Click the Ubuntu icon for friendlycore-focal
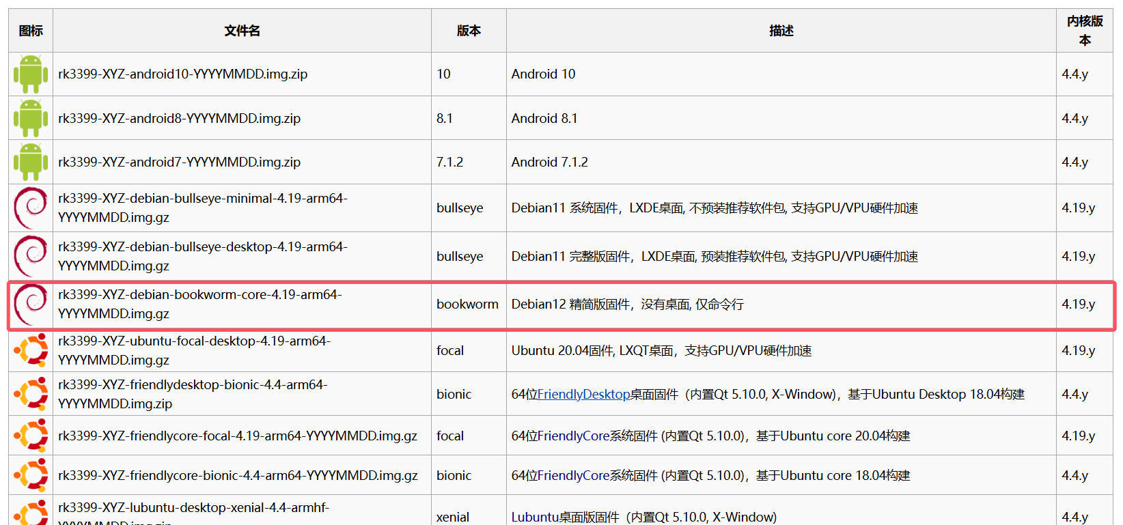This screenshot has height=525, width=1123. [x=31, y=436]
